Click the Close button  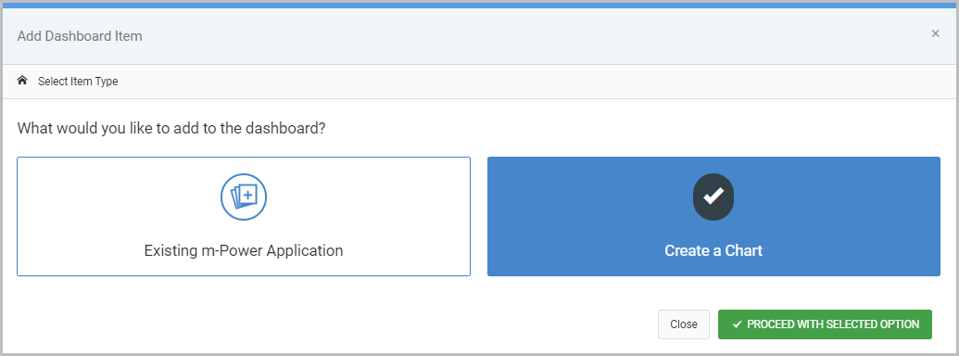(x=684, y=324)
